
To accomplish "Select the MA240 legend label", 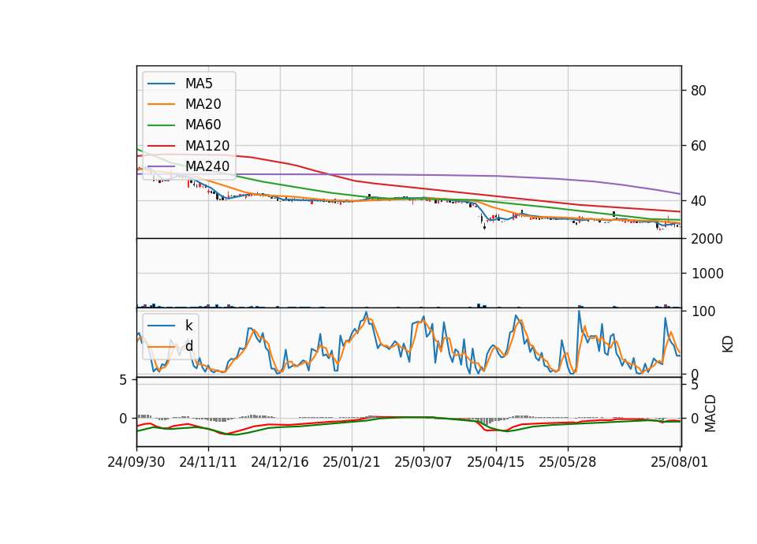I will (x=207, y=166).
